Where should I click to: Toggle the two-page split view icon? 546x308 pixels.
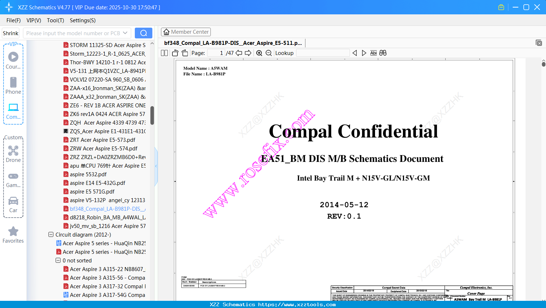[x=164, y=53]
